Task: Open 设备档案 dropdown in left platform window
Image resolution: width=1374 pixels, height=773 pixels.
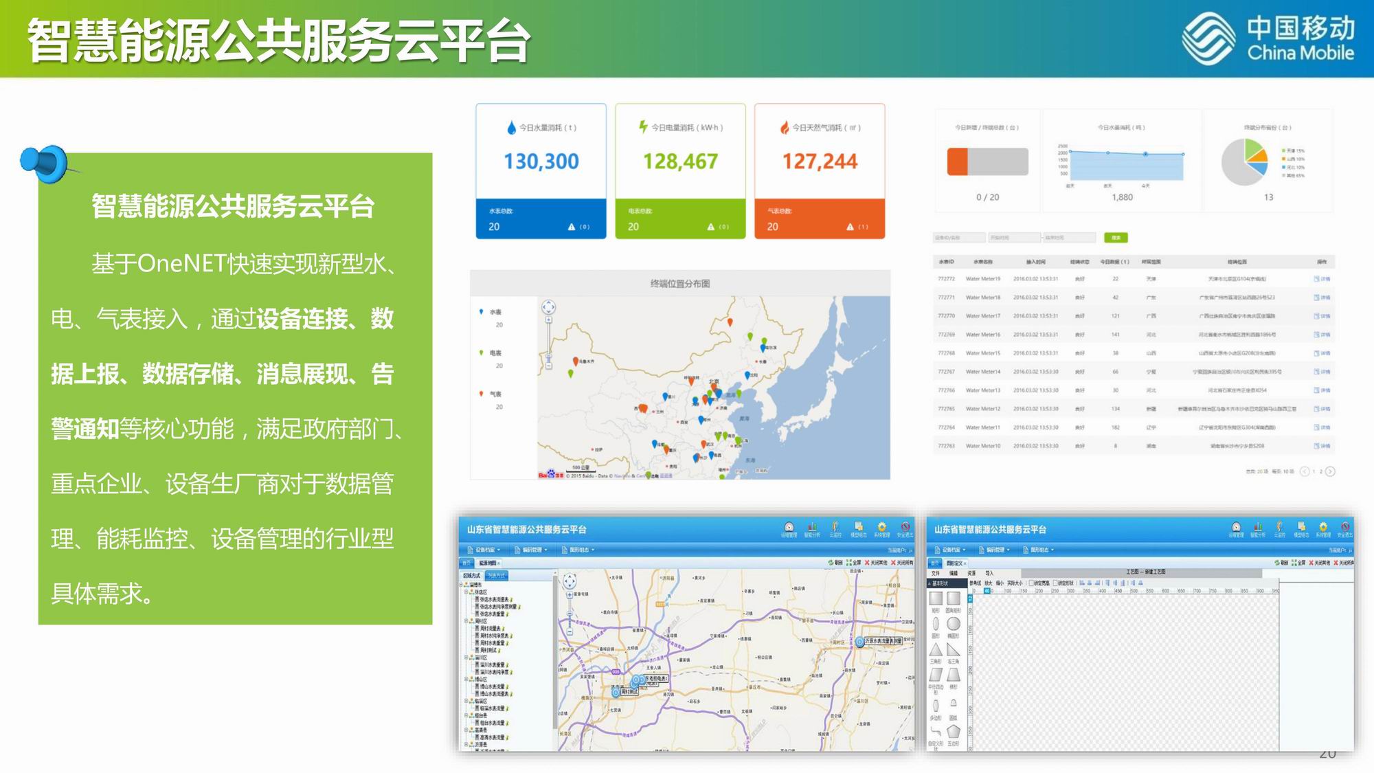Action: point(488,550)
